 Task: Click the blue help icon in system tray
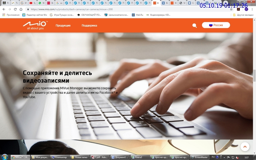coord(217,157)
